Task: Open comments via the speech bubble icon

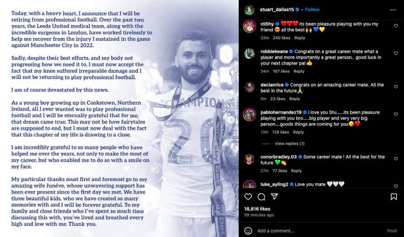Action: coord(261,197)
